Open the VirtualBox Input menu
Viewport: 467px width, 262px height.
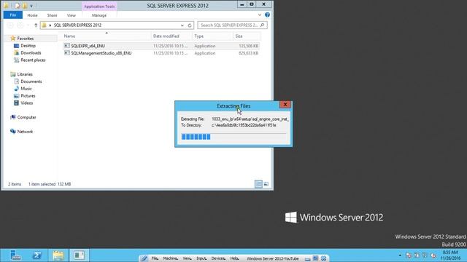point(201,258)
